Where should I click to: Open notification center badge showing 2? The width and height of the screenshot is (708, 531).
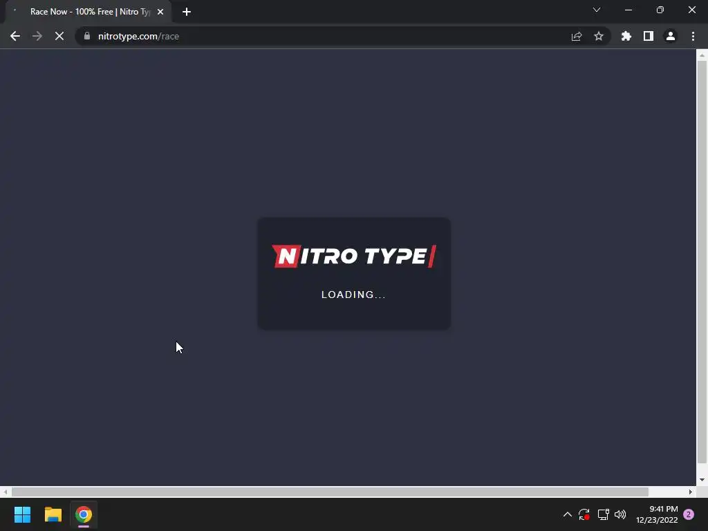[689, 514]
